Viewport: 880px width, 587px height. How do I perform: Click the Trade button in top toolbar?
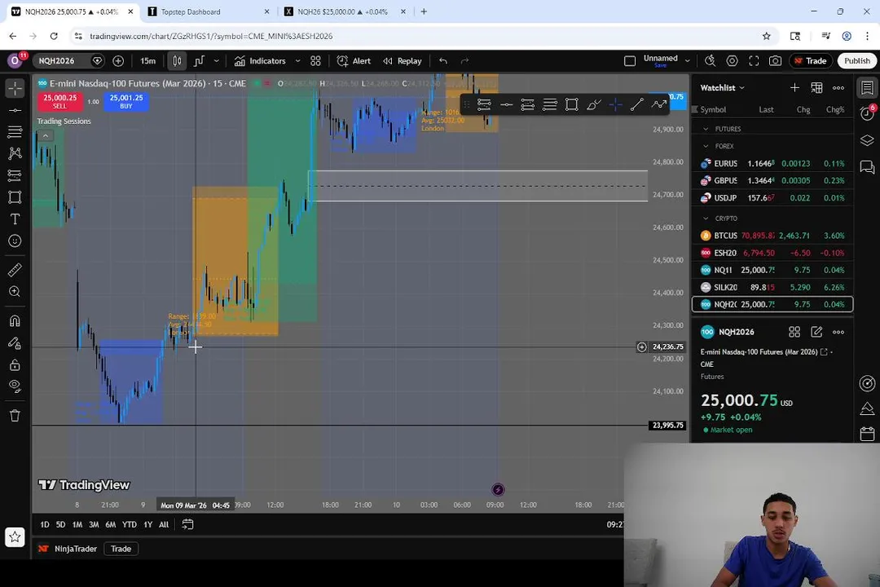click(811, 60)
